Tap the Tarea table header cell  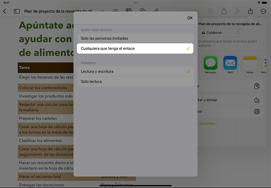(46, 67)
